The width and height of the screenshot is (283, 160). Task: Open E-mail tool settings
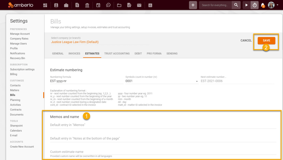click(14, 135)
